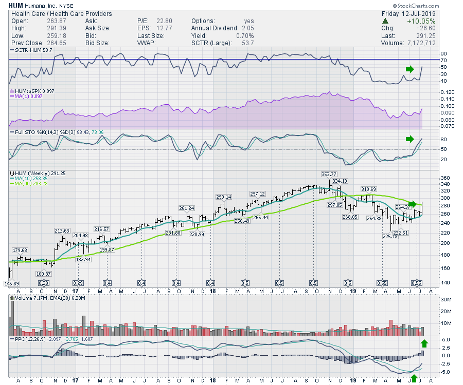Screen dimensions: 463x385
Task: Click the SCTR-HUM 53.7 panel legend
Action: pyautogui.click(x=31, y=50)
